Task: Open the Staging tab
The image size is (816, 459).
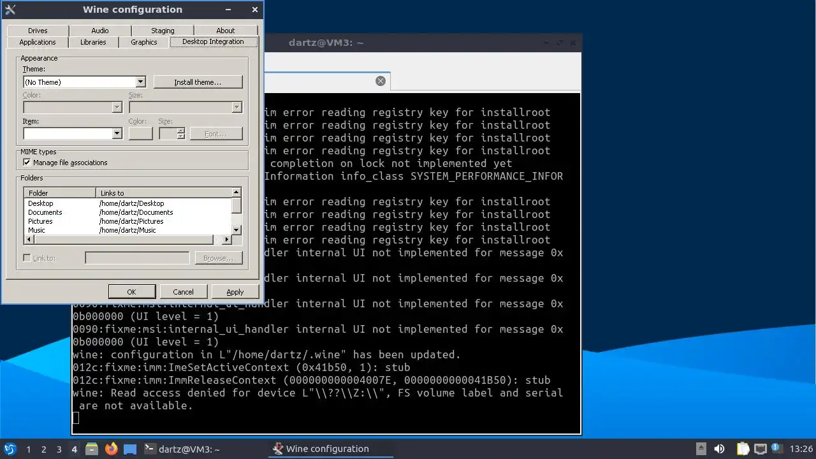Action: tap(163, 31)
